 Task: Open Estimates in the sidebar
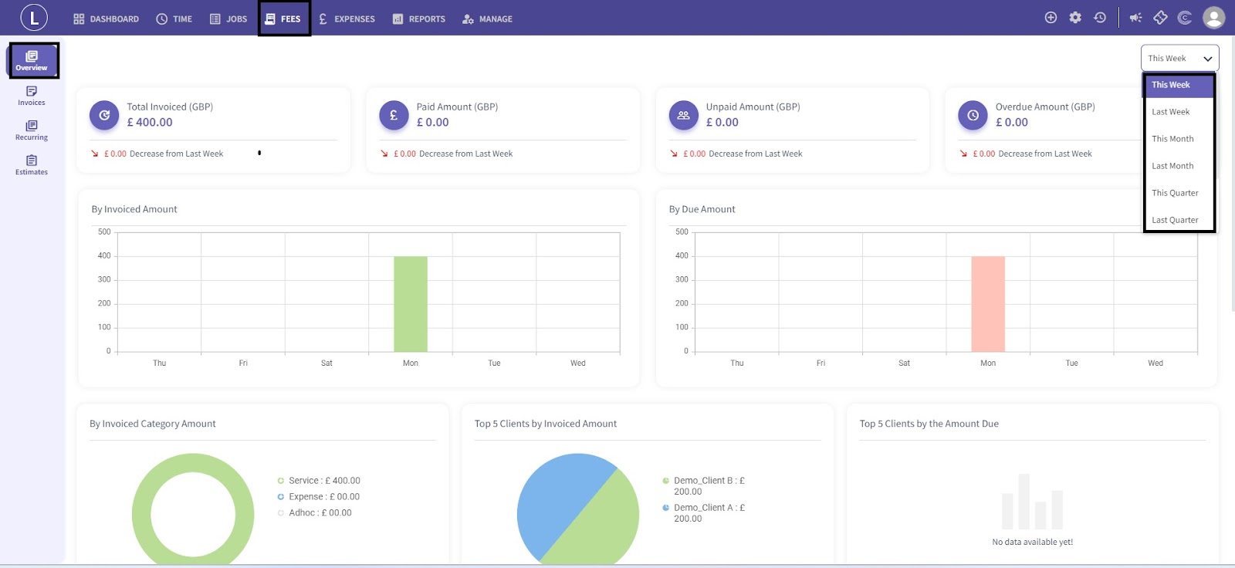click(32, 165)
